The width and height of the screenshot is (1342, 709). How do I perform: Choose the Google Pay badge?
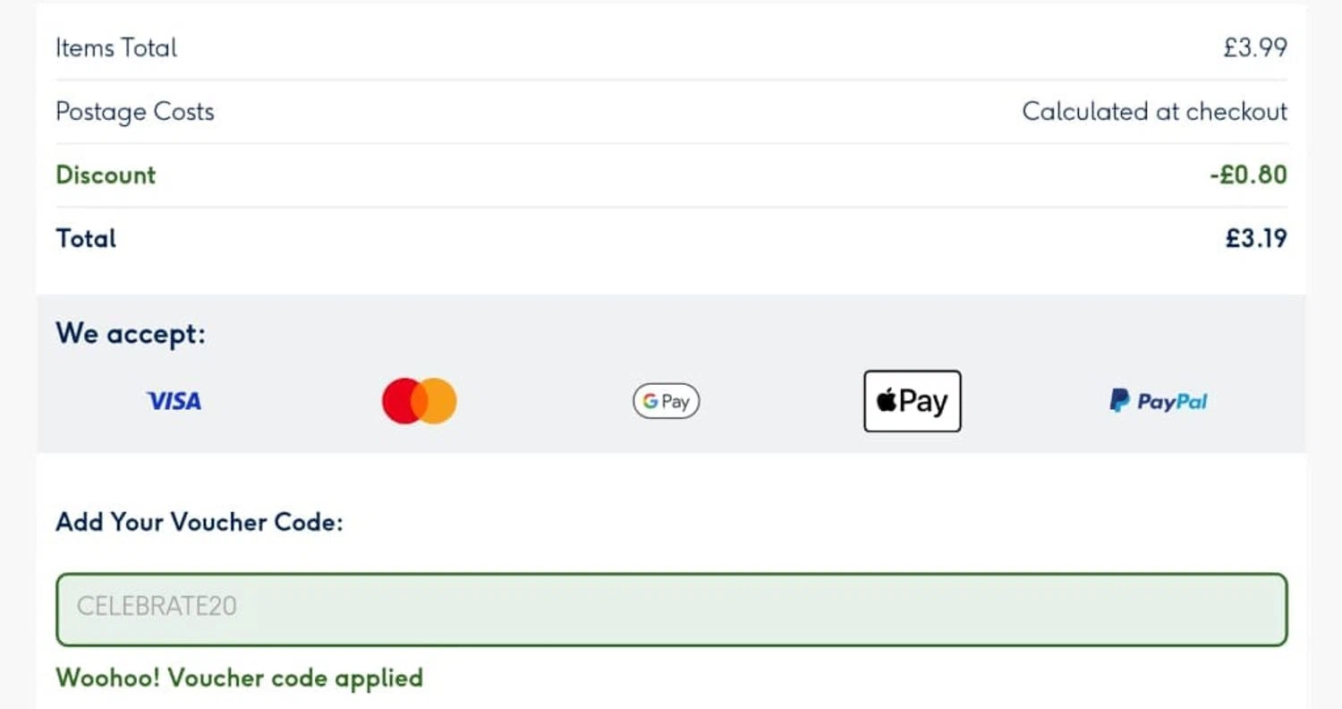666,401
